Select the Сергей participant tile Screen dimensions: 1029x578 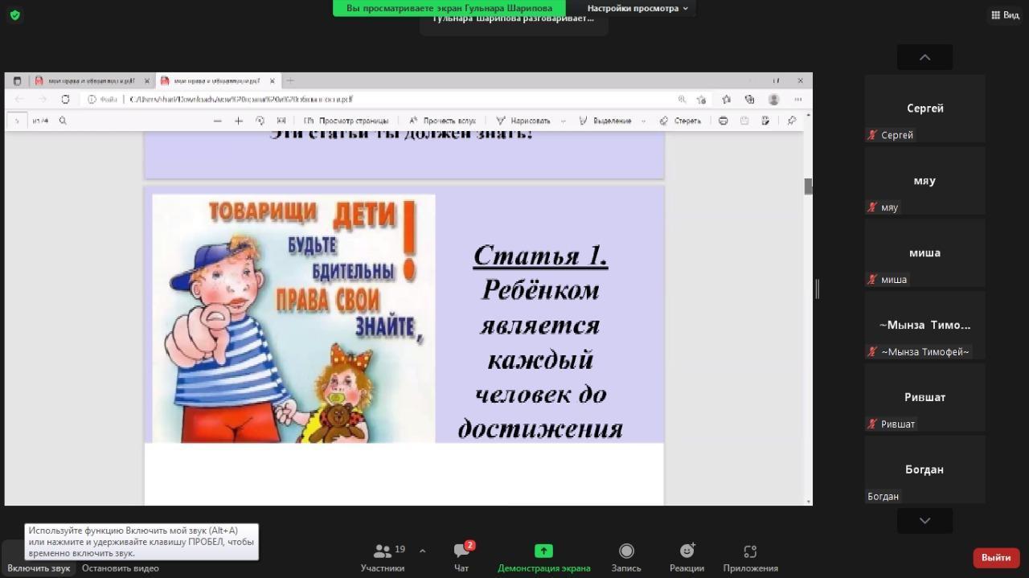click(x=924, y=109)
